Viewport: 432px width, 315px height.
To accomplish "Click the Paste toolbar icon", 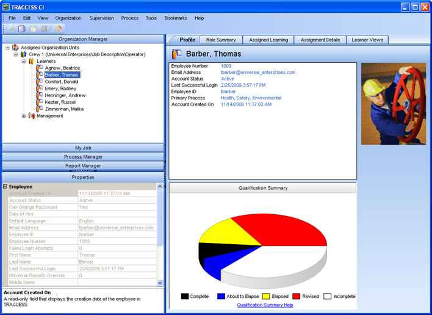I will (33, 29).
